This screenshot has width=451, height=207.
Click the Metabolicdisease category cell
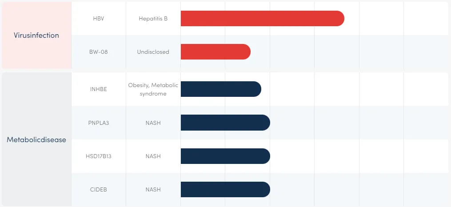[x=36, y=139]
